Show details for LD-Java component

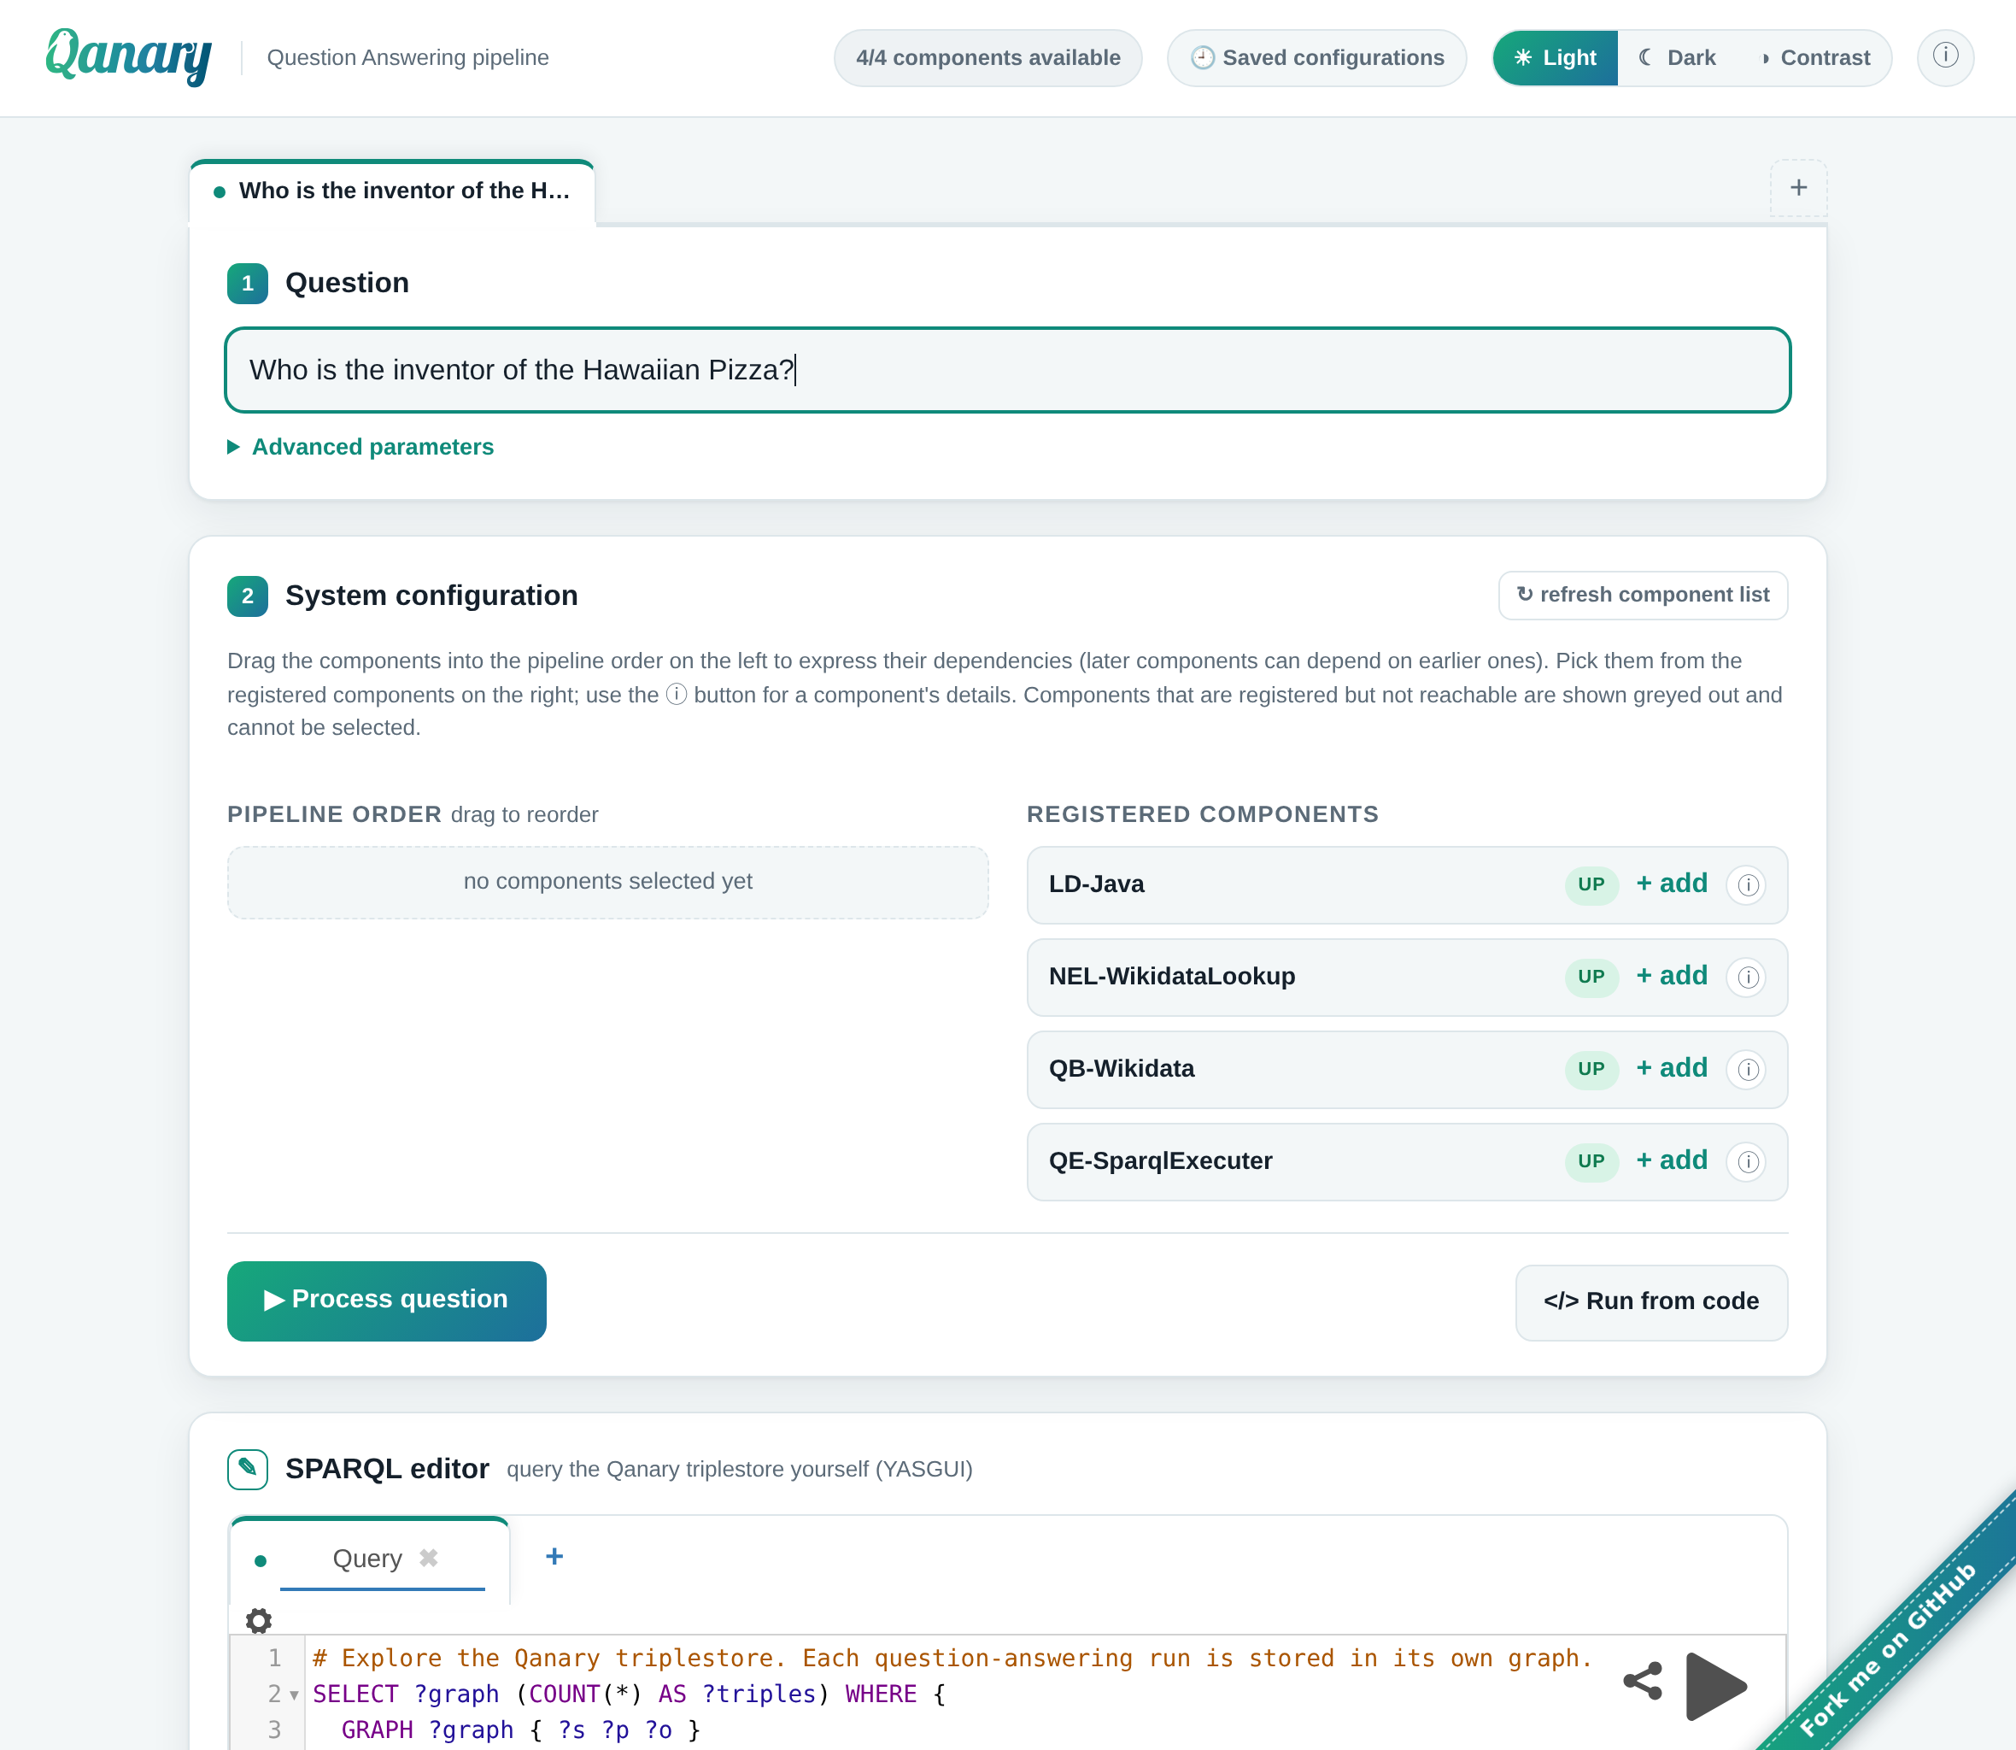(x=1748, y=884)
